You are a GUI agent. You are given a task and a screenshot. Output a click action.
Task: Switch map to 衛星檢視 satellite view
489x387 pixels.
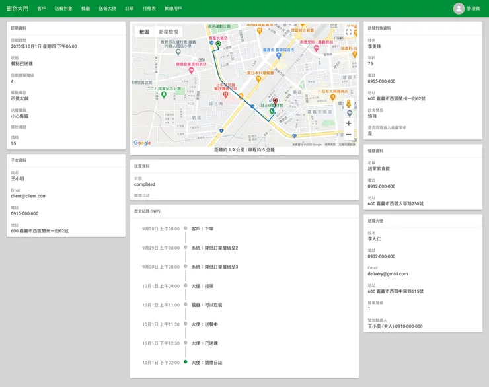[x=168, y=32]
